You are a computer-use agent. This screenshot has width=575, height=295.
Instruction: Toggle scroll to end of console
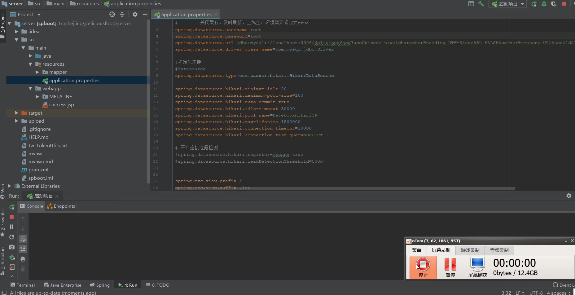tap(23, 249)
